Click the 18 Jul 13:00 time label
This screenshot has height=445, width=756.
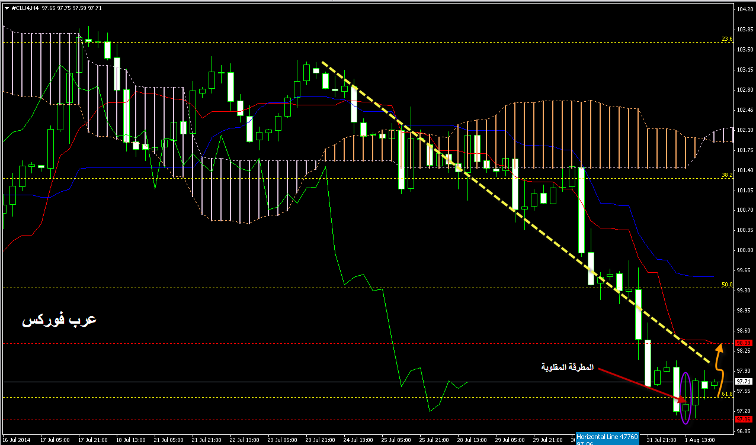click(x=131, y=440)
